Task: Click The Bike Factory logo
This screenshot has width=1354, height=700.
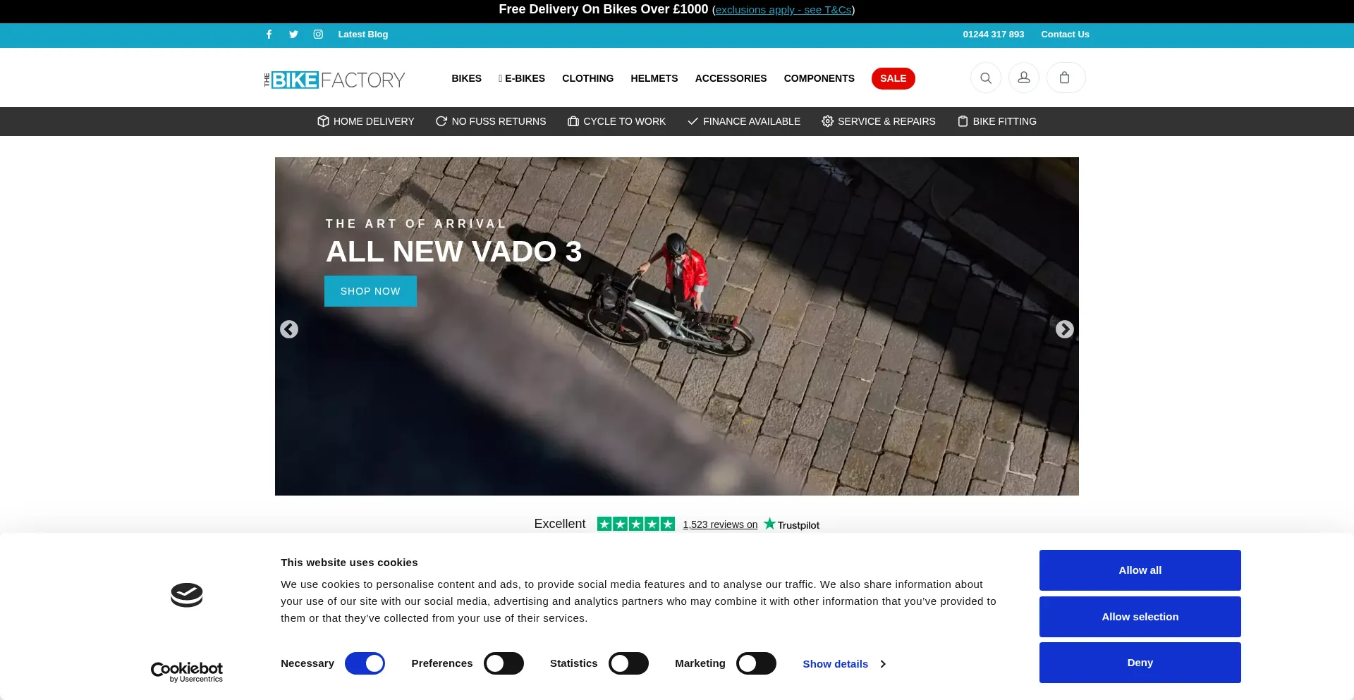Action: point(334,80)
